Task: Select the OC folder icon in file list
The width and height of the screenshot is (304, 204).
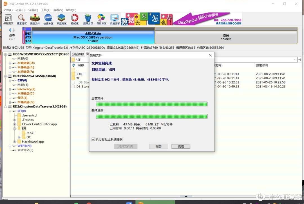Action: pyautogui.click(x=73, y=78)
